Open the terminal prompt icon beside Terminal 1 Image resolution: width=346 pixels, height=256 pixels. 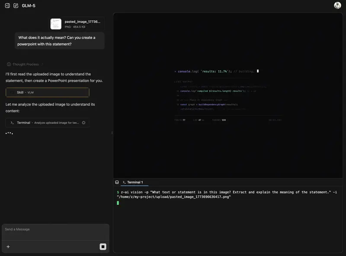tap(125, 182)
